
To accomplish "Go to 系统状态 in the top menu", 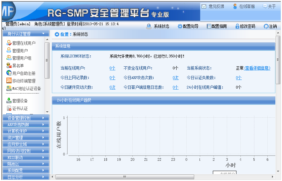I will point(161,26).
